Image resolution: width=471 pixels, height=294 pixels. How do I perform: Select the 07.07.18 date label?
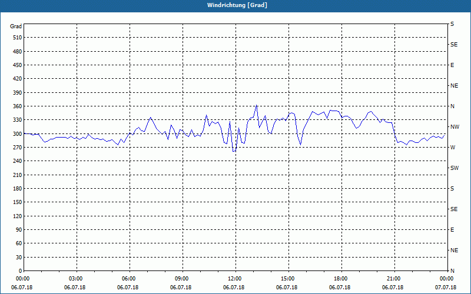pyautogui.click(x=446, y=288)
